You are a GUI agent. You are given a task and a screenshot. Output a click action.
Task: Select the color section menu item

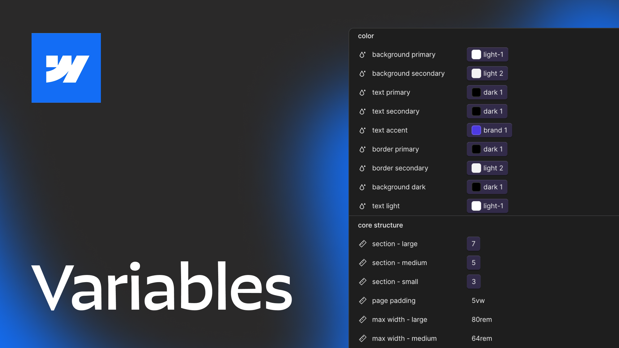[x=366, y=36]
